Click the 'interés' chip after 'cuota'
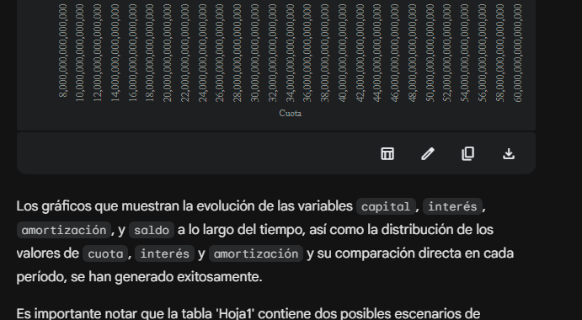The width and height of the screenshot is (582, 320). [164, 254]
